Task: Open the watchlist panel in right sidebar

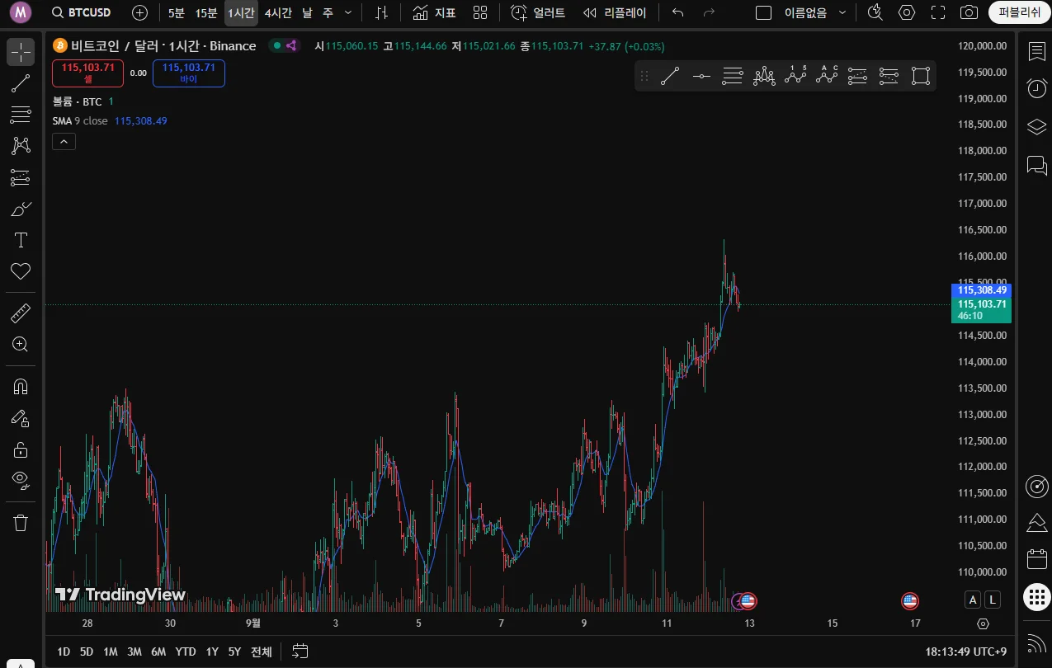Action: [1036, 51]
